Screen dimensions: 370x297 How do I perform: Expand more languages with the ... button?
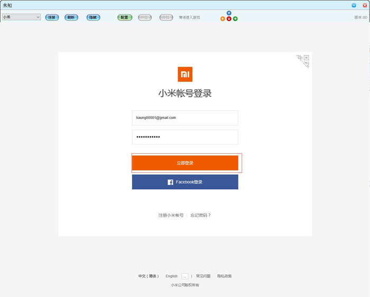(x=184, y=276)
